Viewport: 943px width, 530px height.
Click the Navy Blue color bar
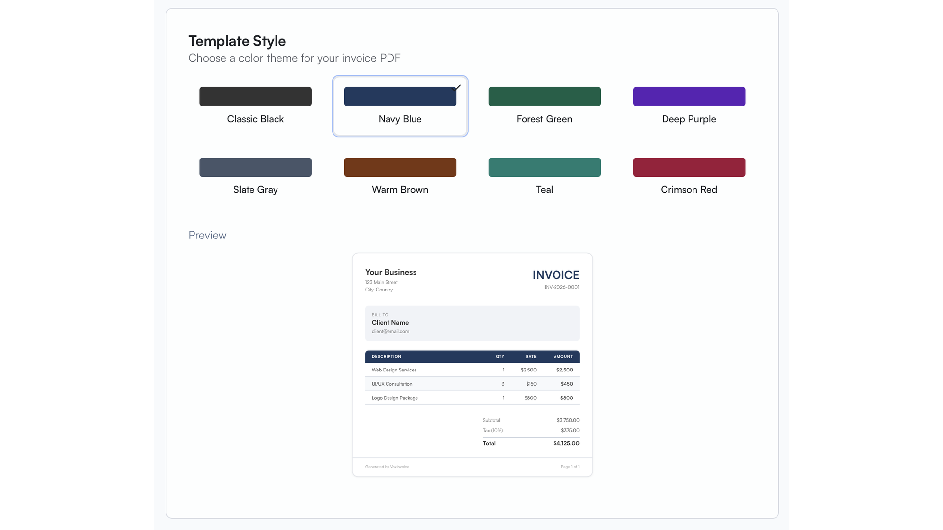coord(400,96)
